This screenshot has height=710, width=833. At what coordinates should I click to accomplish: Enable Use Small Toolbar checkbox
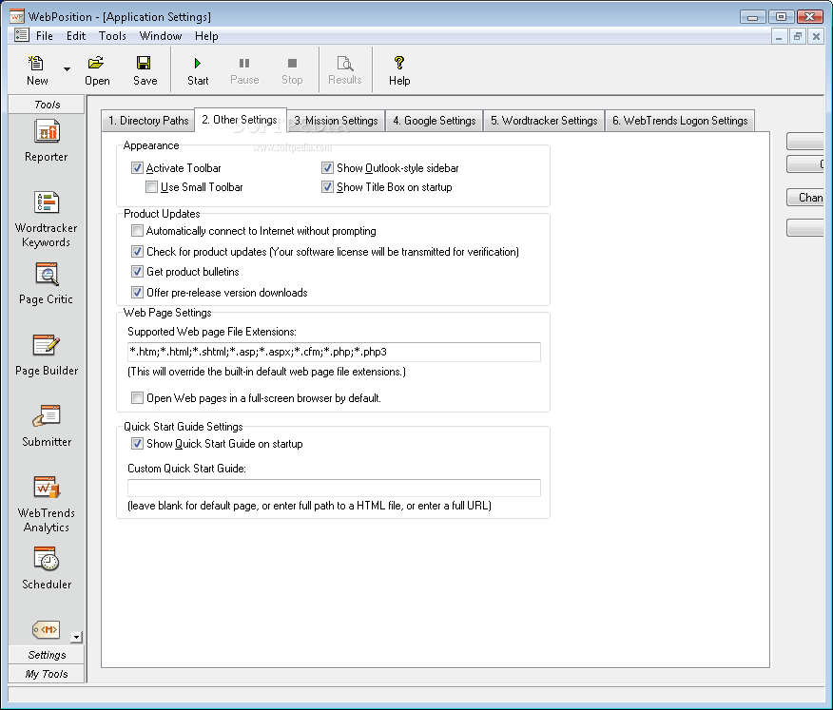151,187
